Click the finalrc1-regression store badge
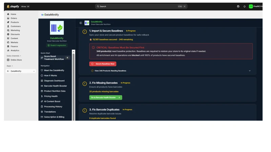 click(x=57, y=45)
